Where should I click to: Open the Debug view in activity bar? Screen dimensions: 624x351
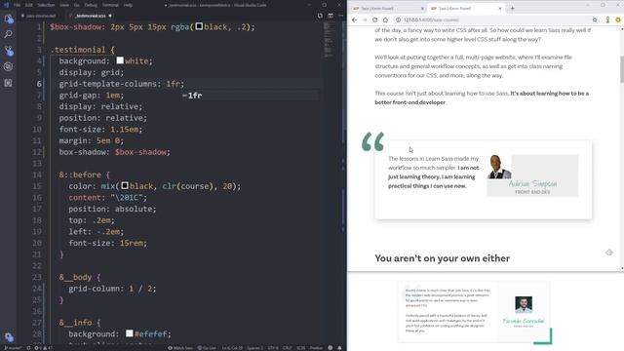point(9,66)
